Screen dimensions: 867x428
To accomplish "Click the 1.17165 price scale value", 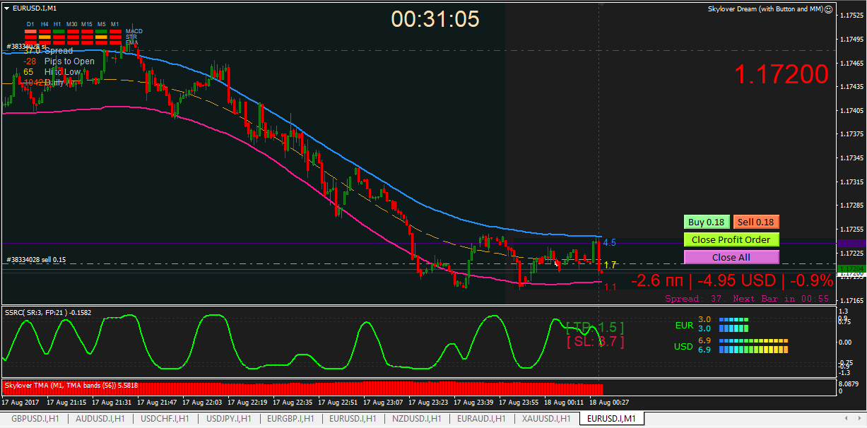I will (851, 300).
